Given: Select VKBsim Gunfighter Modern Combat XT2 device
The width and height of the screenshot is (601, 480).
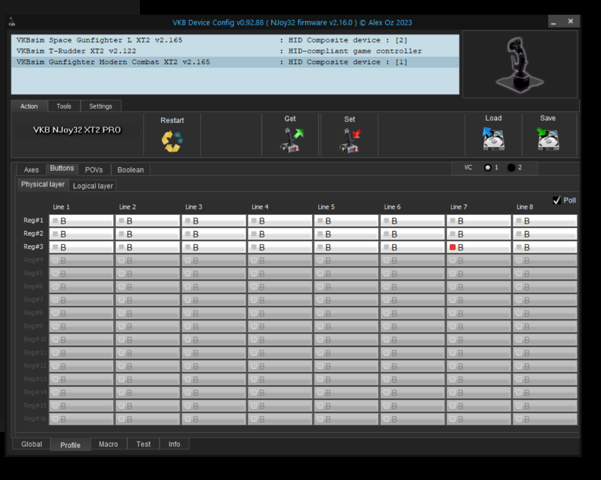Looking at the screenshot, I should click(235, 62).
